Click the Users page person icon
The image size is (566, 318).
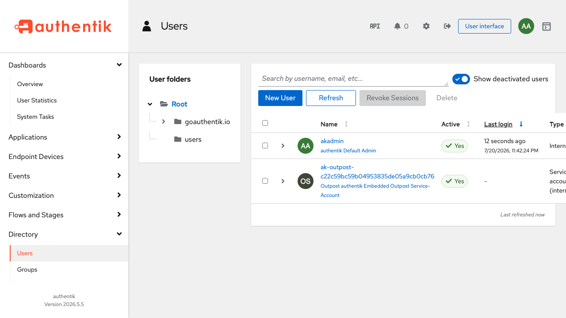tap(147, 26)
